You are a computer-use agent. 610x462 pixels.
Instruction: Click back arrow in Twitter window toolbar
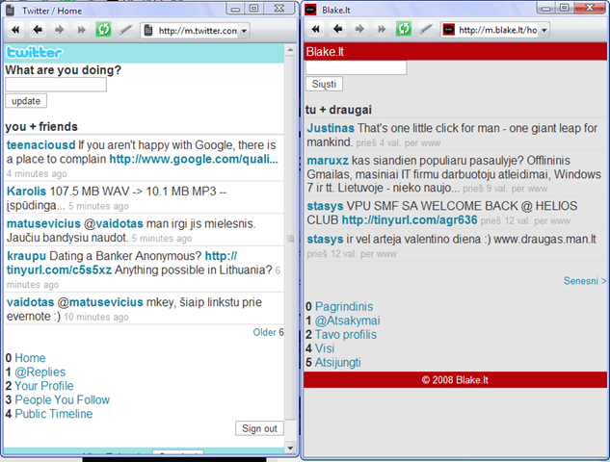(38, 30)
